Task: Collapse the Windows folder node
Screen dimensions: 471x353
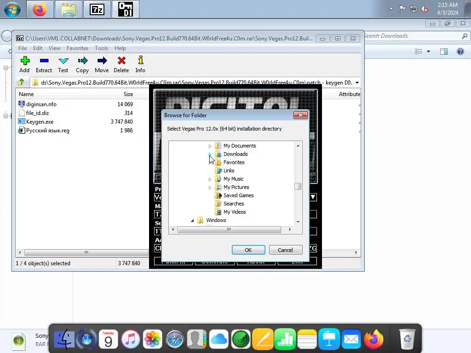Action: [x=192, y=221]
